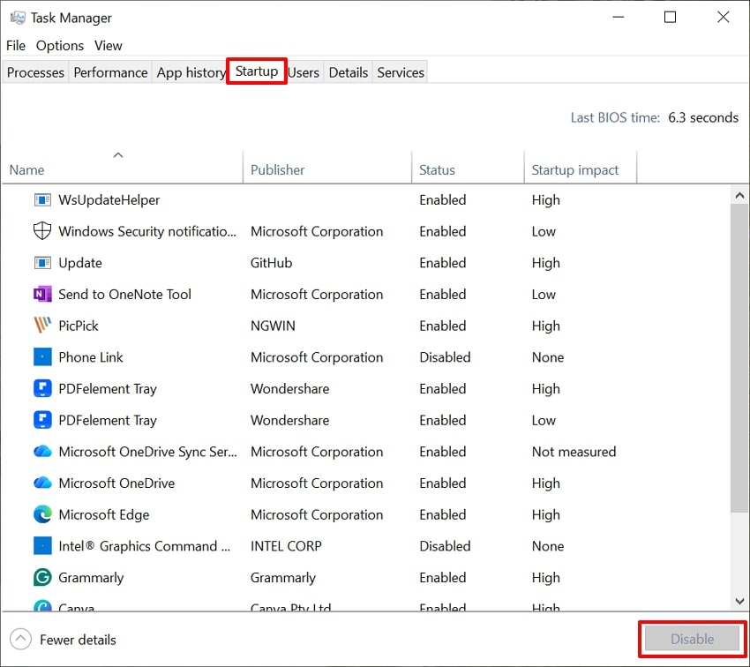Viewport: 750px width, 667px height.
Task: Select the Canva startup entry icon
Action: [41, 607]
